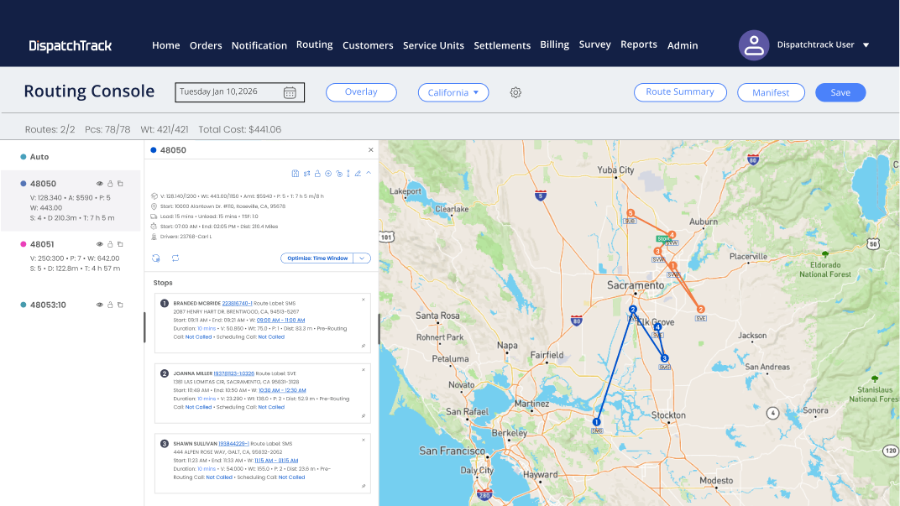The image size is (900, 506).
Task: Open the Service Units menu
Action: point(433,45)
